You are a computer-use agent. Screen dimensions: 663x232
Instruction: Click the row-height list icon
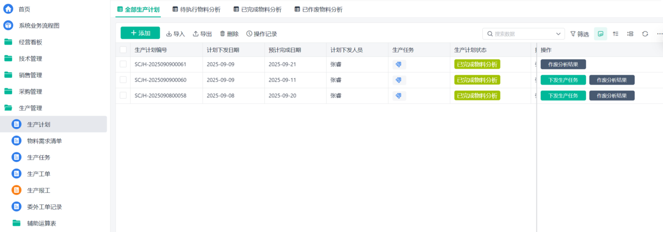tap(630, 34)
